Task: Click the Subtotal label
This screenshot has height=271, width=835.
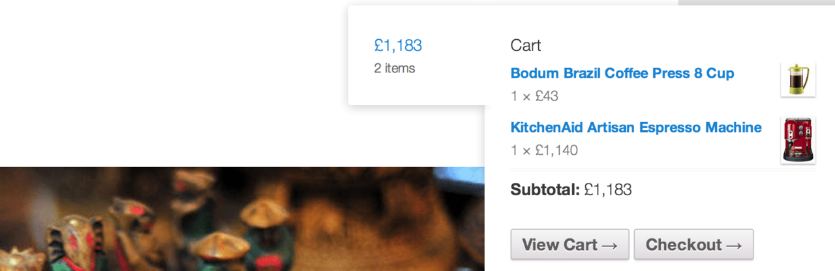Action: click(545, 190)
